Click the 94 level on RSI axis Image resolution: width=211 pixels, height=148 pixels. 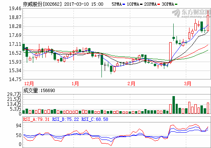click(x=19, y=126)
